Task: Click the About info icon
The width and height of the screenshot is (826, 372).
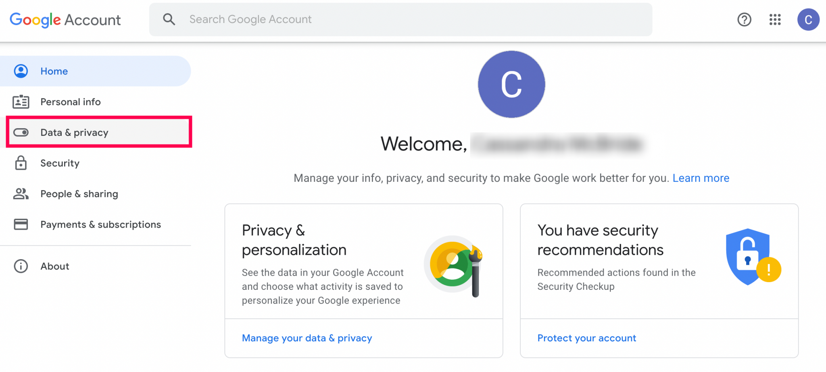Action: (21, 266)
